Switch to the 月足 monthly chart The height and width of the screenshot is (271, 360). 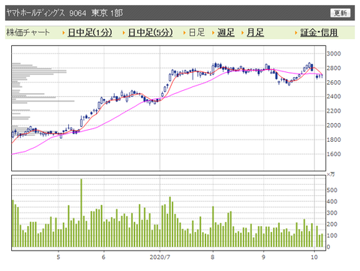point(255,32)
